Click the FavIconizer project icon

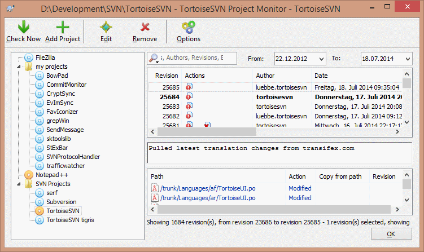[x=40, y=112]
